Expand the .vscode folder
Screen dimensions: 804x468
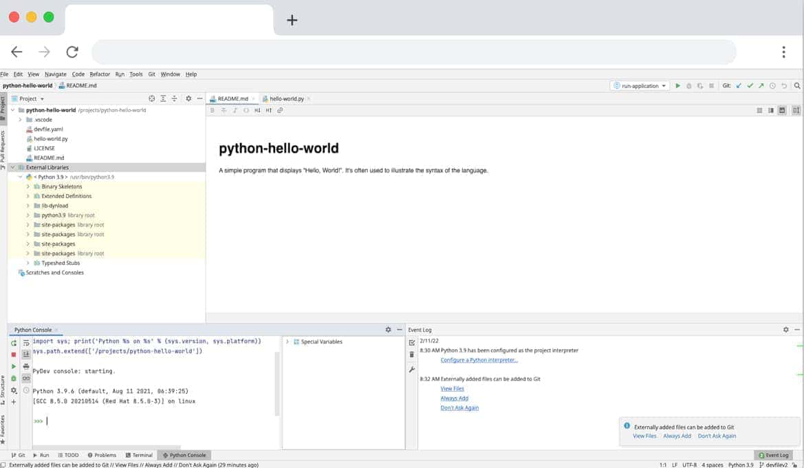[x=20, y=120]
